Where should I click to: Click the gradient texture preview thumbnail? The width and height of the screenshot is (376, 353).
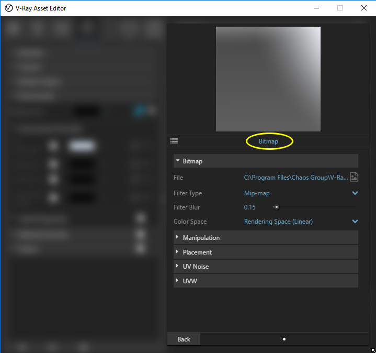pos(268,79)
